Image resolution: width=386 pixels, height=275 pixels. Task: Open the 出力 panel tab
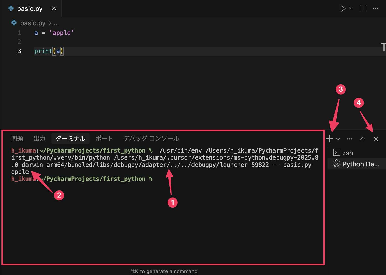39,139
